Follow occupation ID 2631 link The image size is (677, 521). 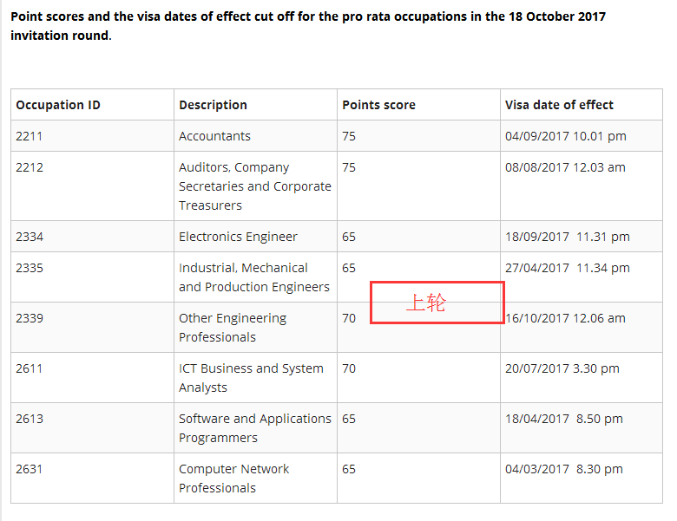28,469
